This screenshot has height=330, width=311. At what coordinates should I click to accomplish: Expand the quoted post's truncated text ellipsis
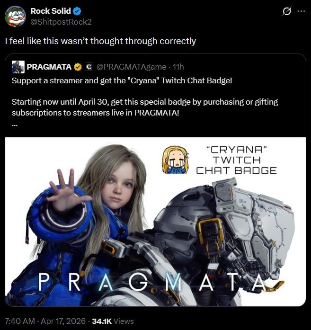point(15,125)
